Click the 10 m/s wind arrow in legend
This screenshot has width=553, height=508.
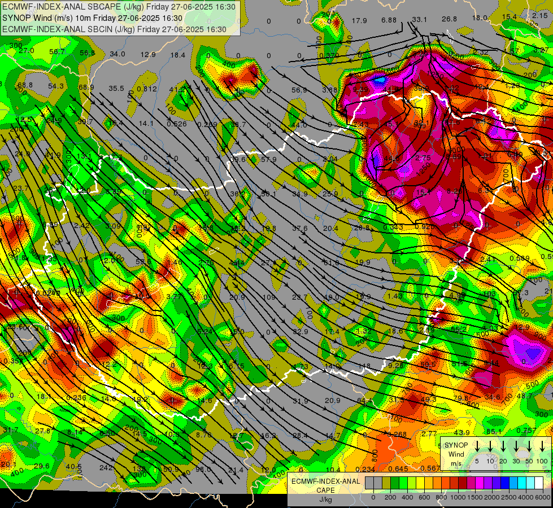[x=490, y=446]
